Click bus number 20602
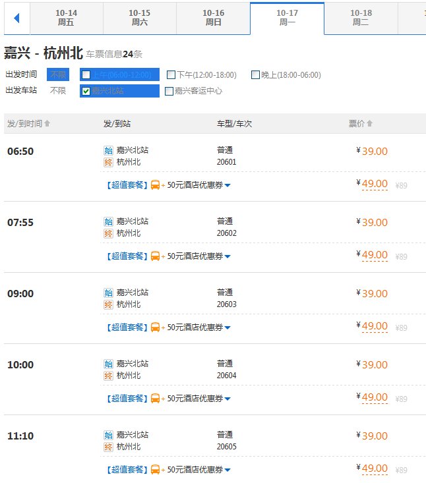The height and width of the screenshot is (483, 426). point(227,233)
